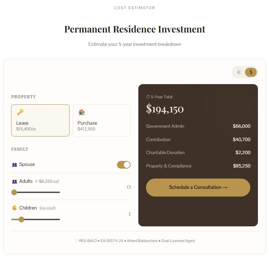This screenshot has width=269, height=260.
Task: Click the shield icon in footer
Action: [76, 241]
